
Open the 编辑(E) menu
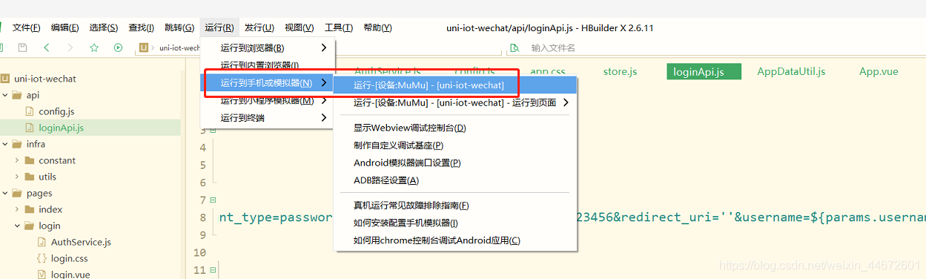(65, 27)
